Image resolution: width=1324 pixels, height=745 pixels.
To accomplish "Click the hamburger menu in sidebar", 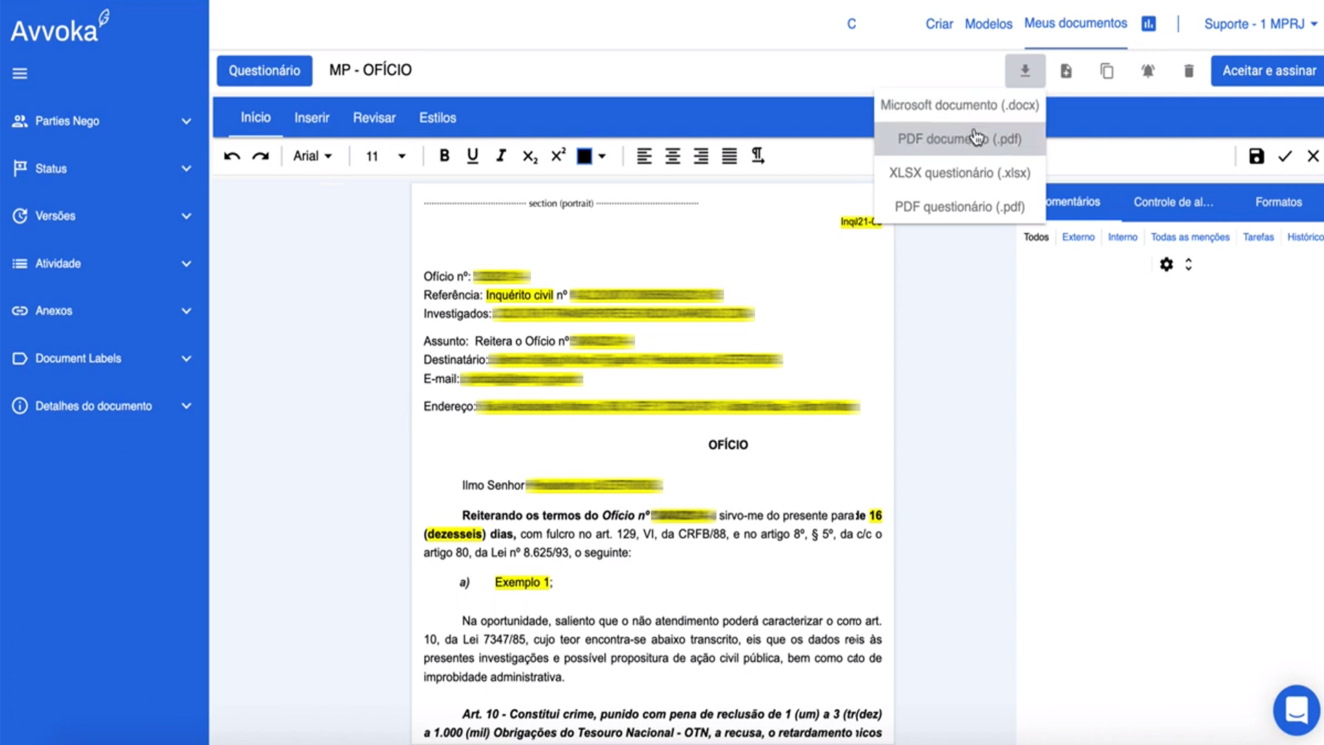I will coord(20,73).
